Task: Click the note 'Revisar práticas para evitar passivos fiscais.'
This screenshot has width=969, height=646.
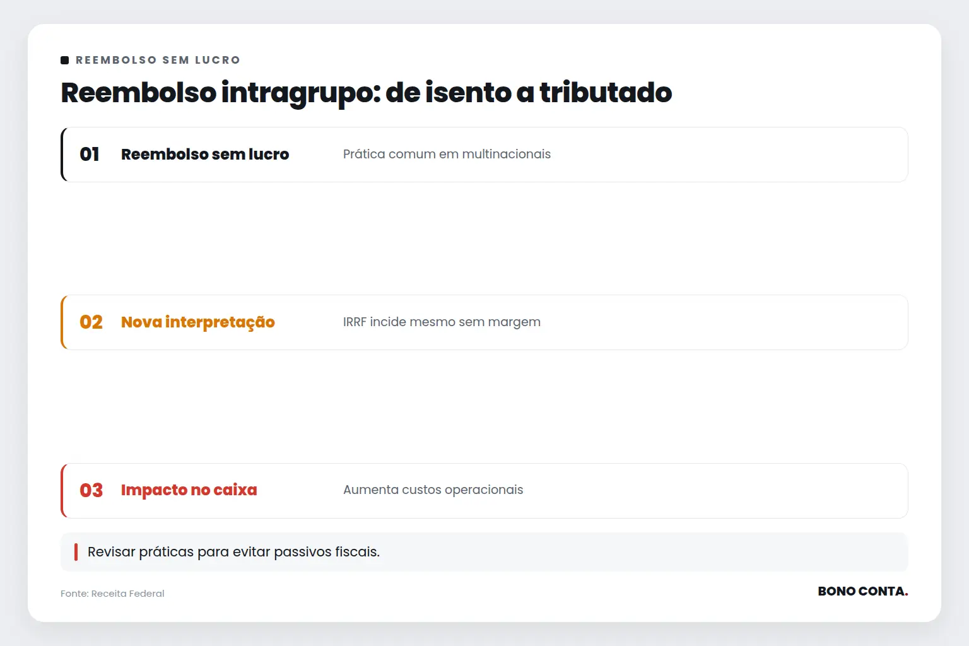Action: pos(233,552)
